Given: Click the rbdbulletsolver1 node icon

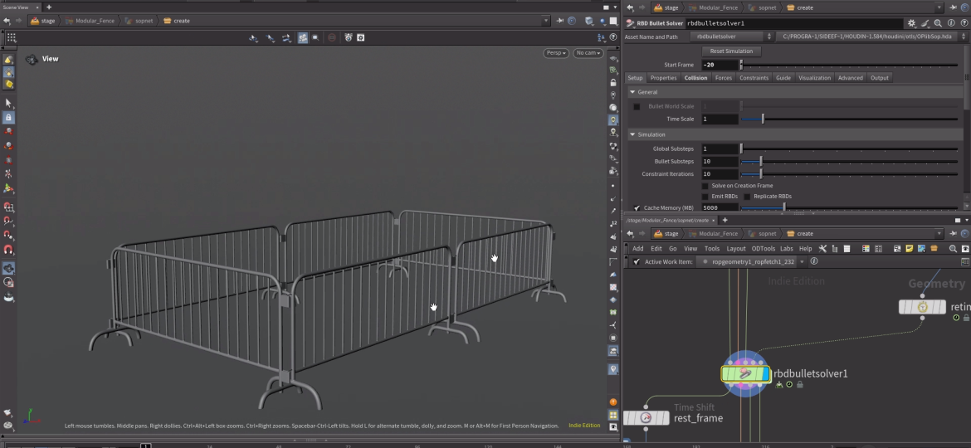Looking at the screenshot, I should (744, 374).
